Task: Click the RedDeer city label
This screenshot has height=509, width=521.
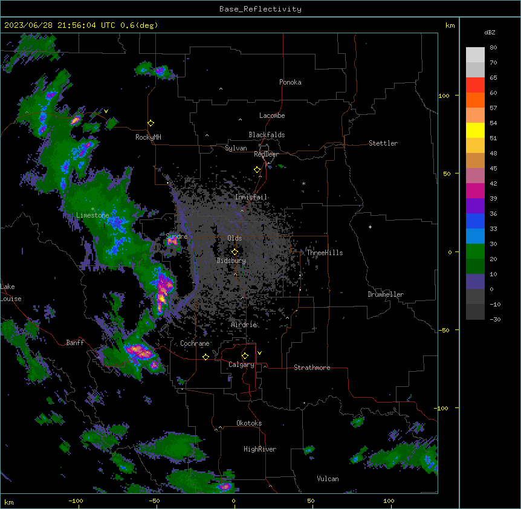Action: (266, 154)
